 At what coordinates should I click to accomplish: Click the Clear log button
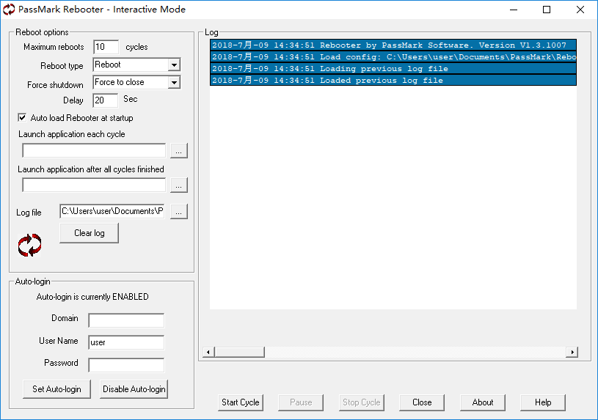89,233
